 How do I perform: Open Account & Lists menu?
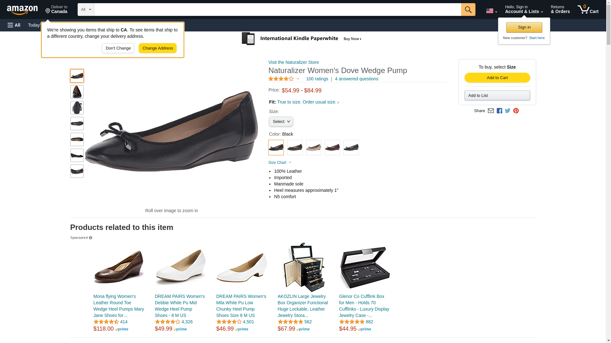pyautogui.click(x=524, y=10)
